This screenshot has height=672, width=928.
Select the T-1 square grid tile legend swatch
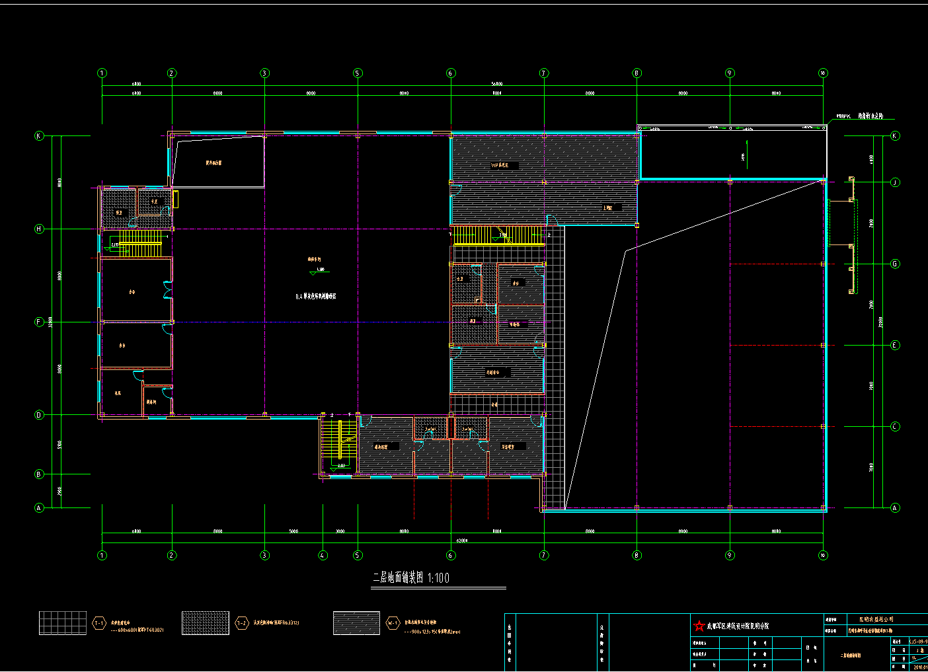tap(63, 623)
